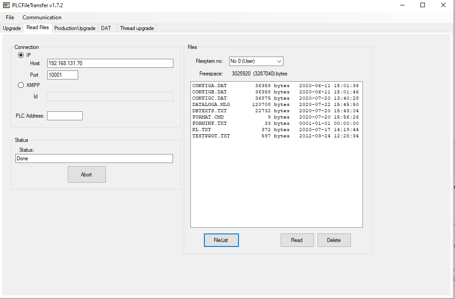455x299 pixels.
Task: Select the XMPP connection radio button
Action: 21,85
